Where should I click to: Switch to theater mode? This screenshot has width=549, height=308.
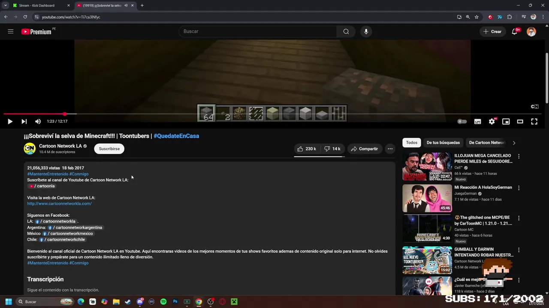520,121
